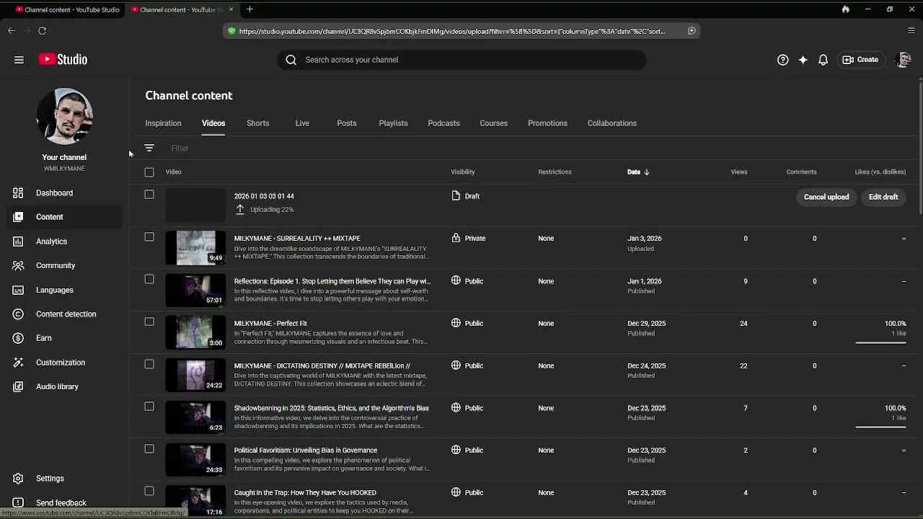The image size is (923, 519).
Task: Click the Settings gear icon
Action: [x=18, y=478]
